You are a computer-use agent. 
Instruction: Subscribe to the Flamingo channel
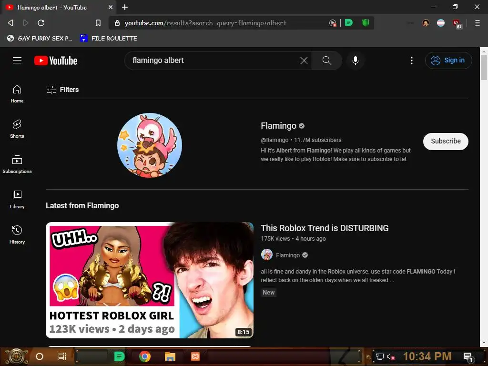click(x=446, y=141)
